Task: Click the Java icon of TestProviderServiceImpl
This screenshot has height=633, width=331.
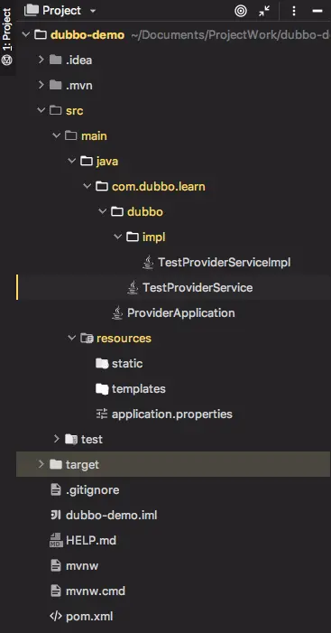Action: tap(148, 263)
